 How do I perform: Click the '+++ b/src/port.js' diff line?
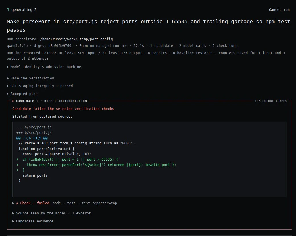34,133
